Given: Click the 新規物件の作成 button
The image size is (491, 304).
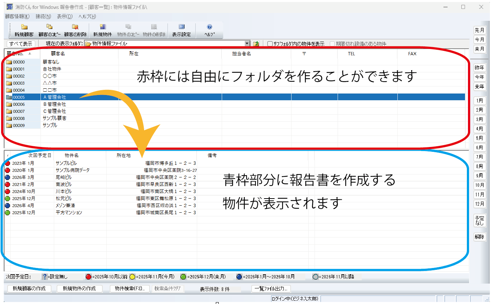Looking at the screenshot, I should 79,289.
